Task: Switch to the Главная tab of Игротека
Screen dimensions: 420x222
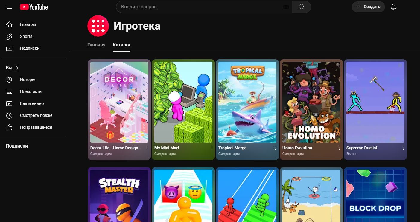Action: (96, 45)
